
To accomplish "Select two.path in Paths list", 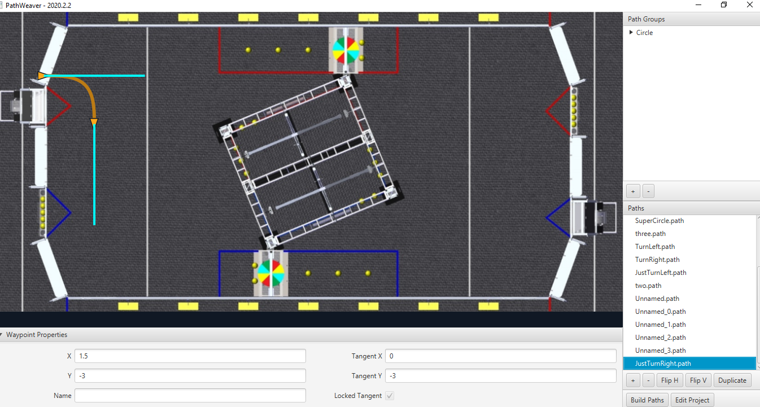I will [x=689, y=286].
